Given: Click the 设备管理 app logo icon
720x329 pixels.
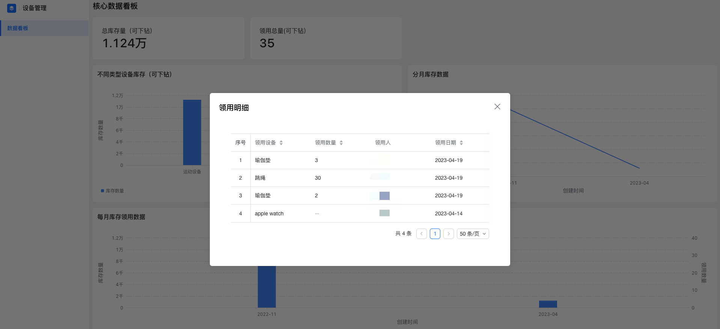Looking at the screenshot, I should point(12,8).
